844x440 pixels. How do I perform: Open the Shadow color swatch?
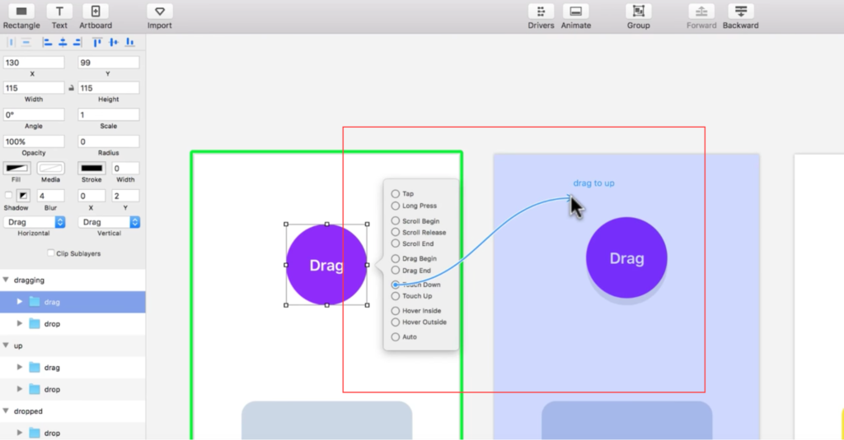click(x=23, y=195)
